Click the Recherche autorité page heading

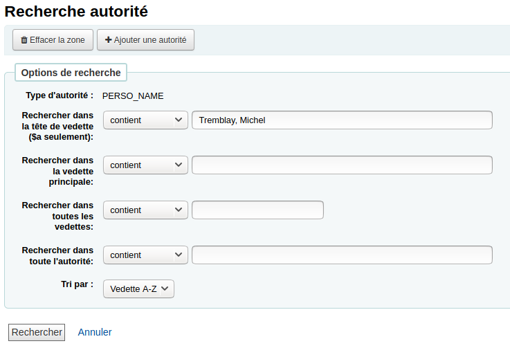76,11
